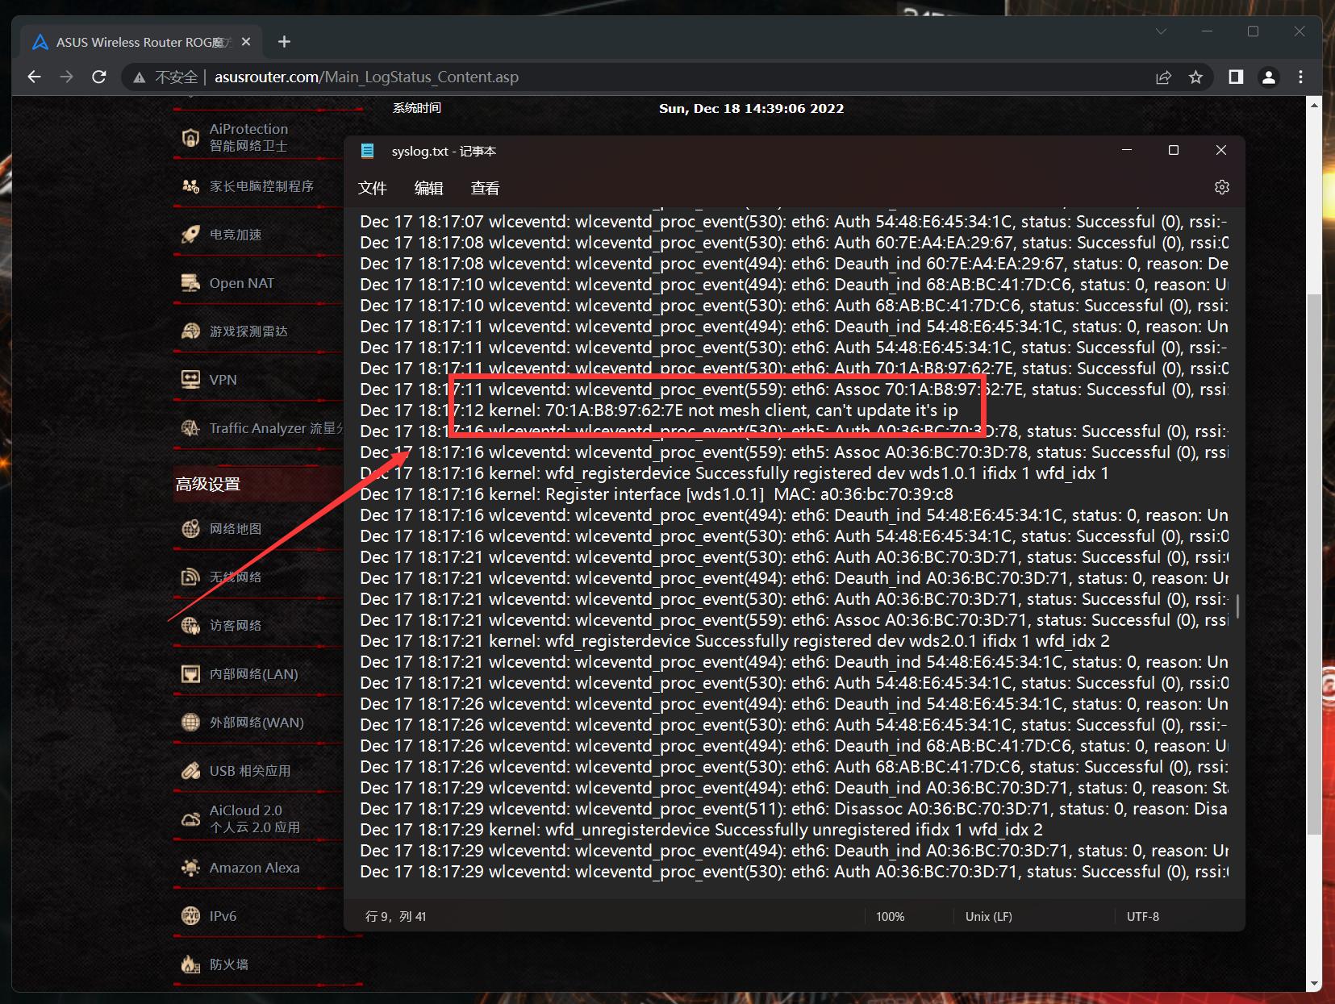Click the USB application icon (USB 相关应用)

click(x=190, y=771)
